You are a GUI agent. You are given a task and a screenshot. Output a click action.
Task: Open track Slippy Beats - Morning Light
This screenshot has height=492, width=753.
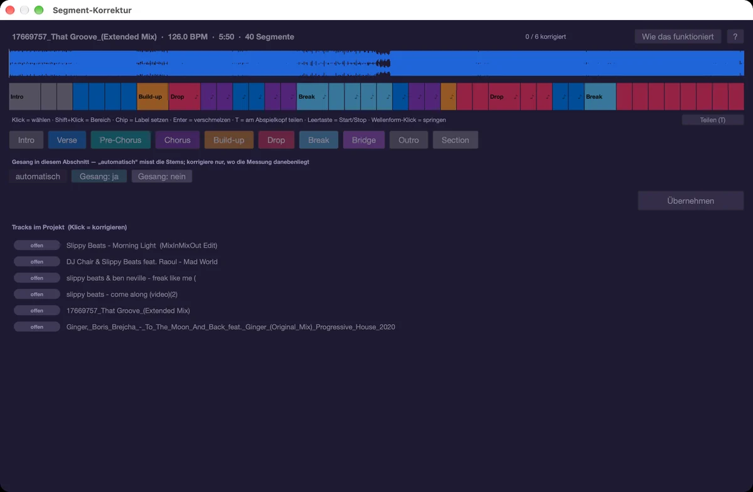tap(142, 245)
